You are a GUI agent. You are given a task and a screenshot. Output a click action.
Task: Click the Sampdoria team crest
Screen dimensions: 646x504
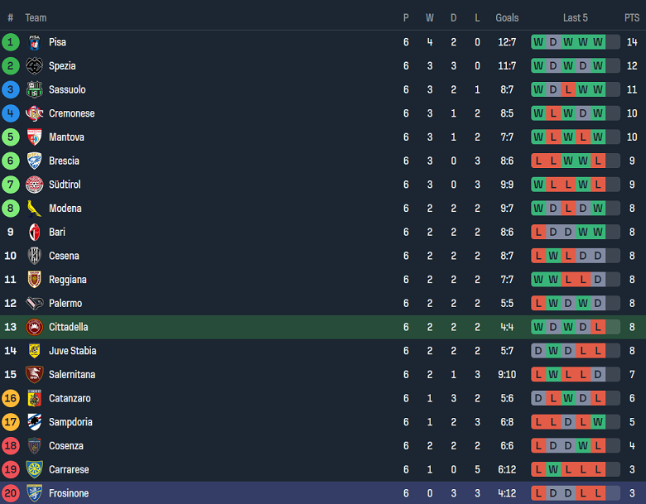pos(35,422)
